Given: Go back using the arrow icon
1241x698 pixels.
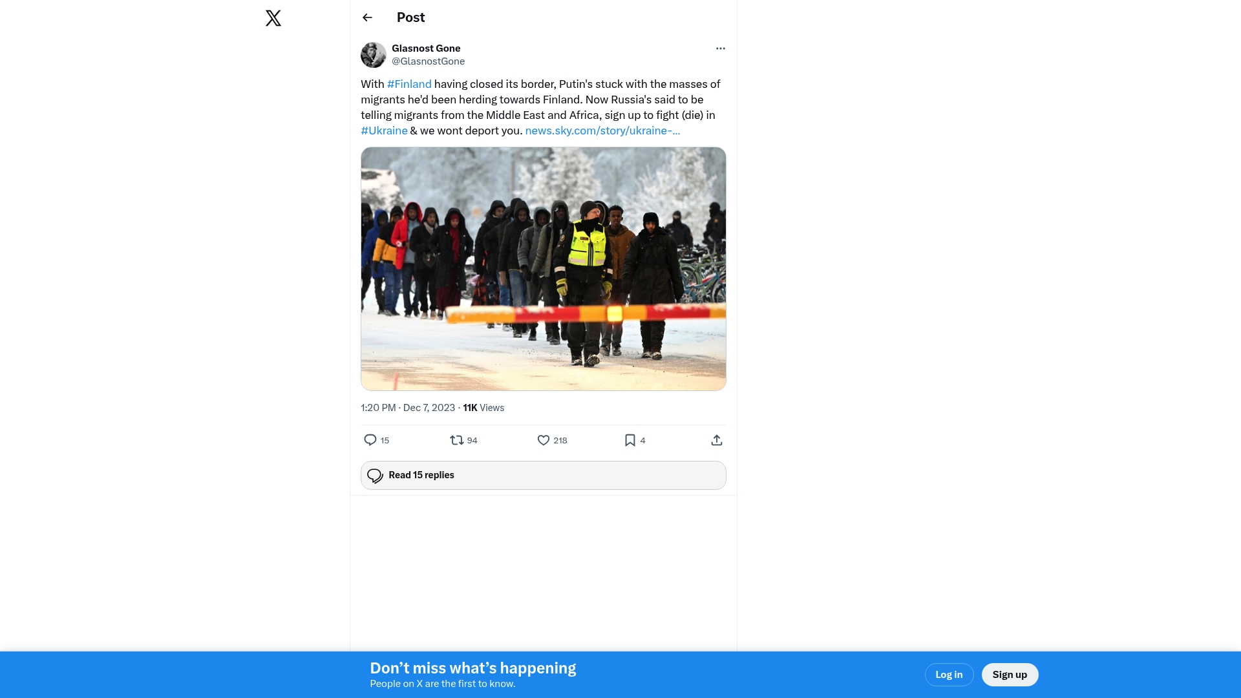Looking at the screenshot, I should click(x=367, y=17).
